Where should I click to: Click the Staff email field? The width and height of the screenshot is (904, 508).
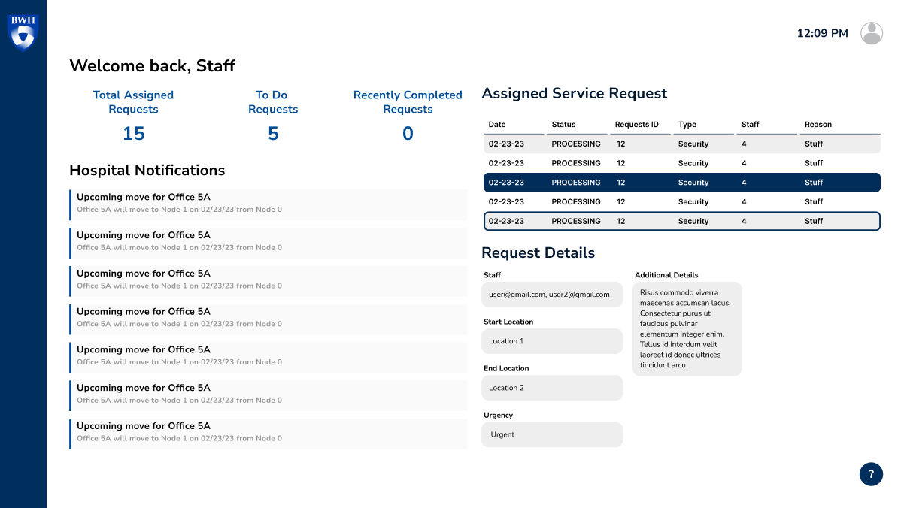[x=552, y=295]
